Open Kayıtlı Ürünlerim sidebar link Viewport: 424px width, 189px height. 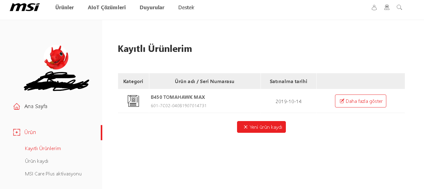[43, 149]
